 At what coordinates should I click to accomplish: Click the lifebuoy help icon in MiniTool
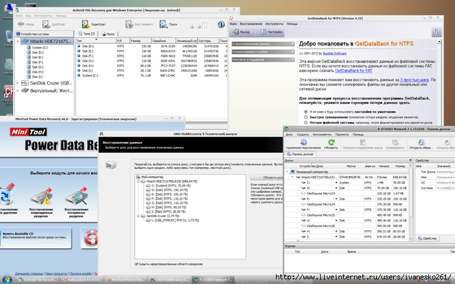point(91,238)
